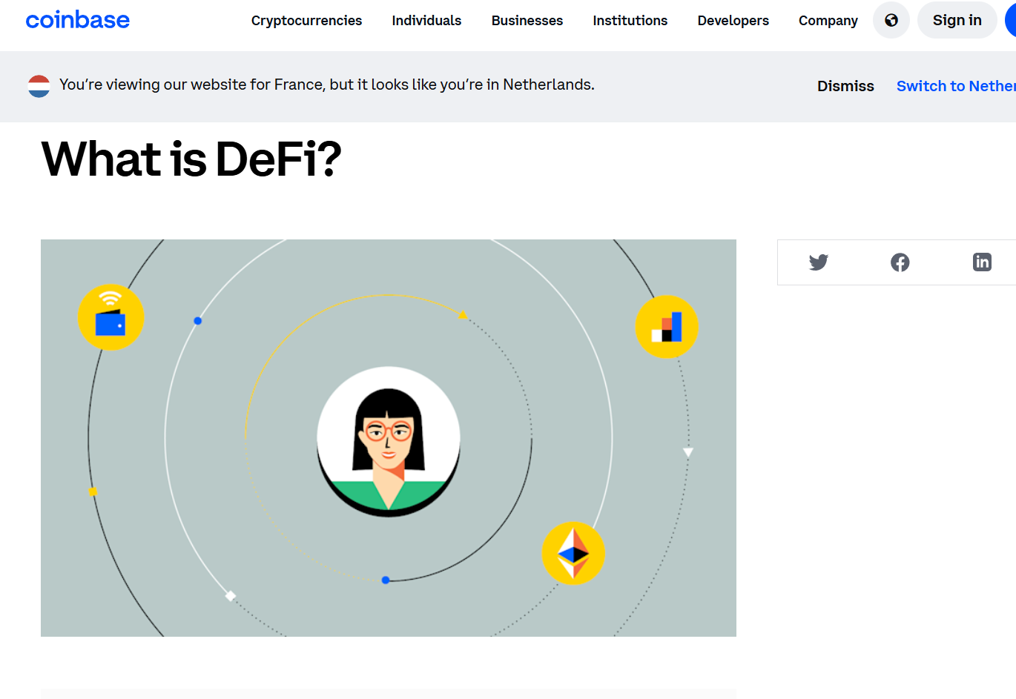This screenshot has width=1016, height=699.
Task: Expand the Institutions menu
Action: 630,21
